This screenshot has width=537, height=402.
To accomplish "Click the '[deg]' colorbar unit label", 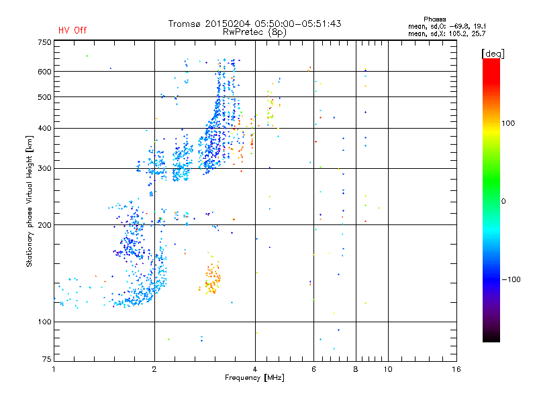I will coord(493,54).
